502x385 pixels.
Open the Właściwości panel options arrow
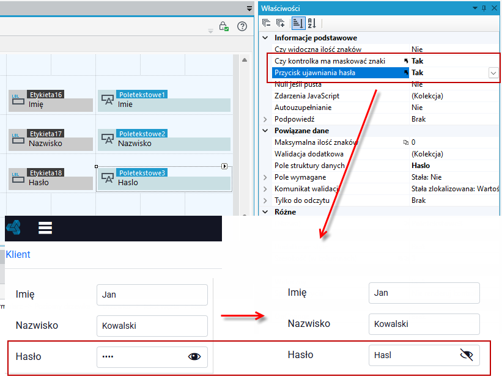tap(475, 8)
